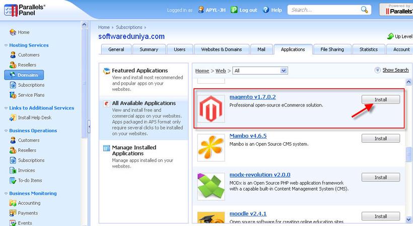Install magento v1.7.0.2

click(x=381, y=100)
